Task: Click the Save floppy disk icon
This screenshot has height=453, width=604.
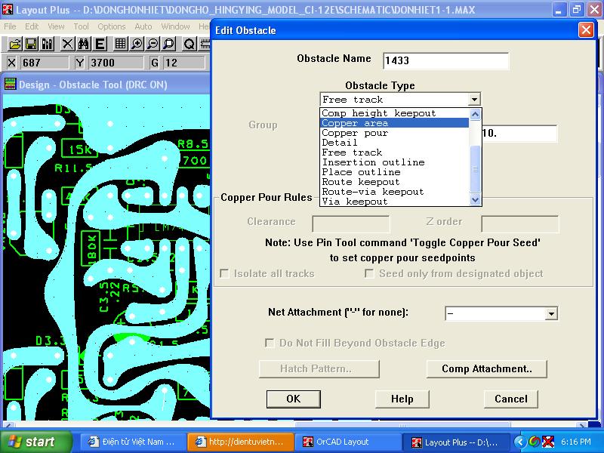Action: point(31,45)
